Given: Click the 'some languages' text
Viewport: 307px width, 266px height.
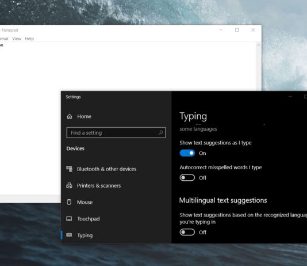Looking at the screenshot, I should [x=198, y=129].
